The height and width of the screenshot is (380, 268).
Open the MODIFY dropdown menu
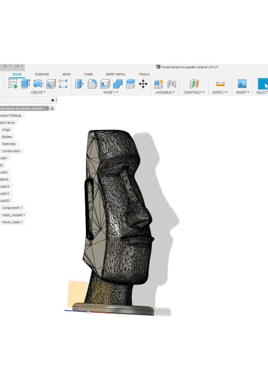click(111, 92)
